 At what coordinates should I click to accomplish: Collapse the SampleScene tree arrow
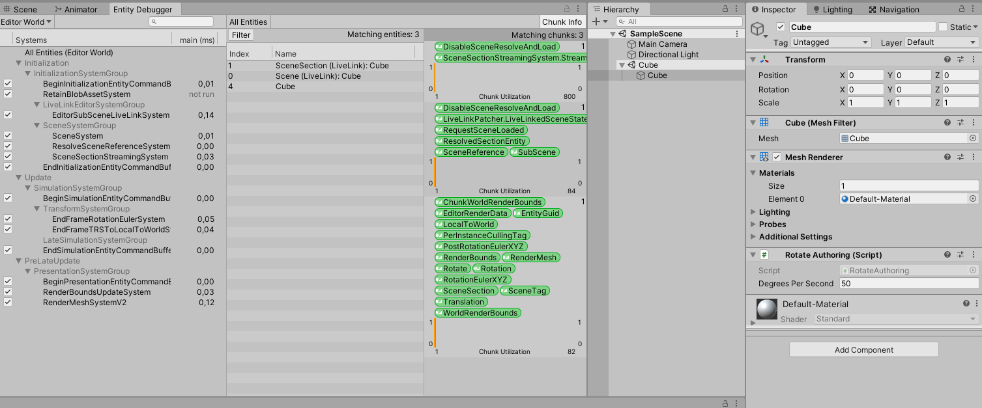[611, 33]
